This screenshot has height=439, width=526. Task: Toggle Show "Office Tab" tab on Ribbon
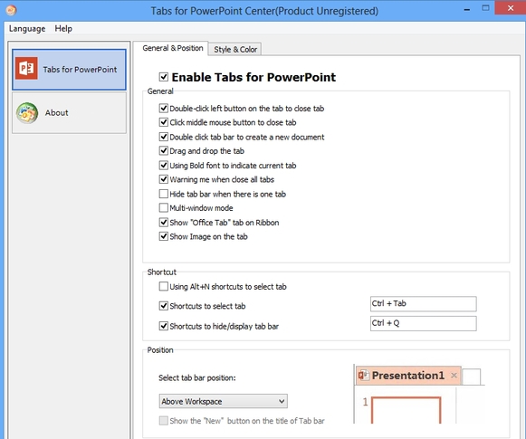(x=163, y=222)
